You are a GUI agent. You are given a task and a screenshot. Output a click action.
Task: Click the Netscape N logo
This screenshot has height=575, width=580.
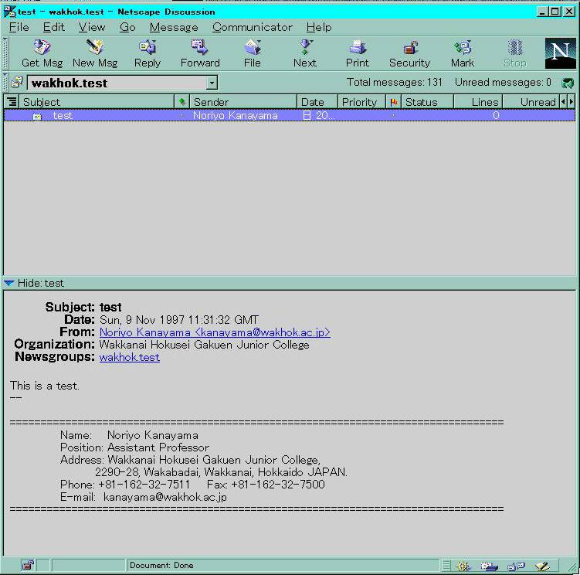(560, 53)
